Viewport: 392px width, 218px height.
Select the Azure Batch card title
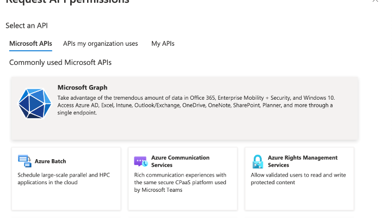point(50,161)
